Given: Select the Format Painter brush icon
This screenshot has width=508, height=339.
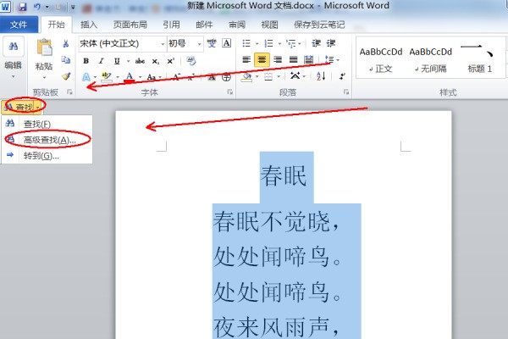Looking at the screenshot, I should point(66,76).
